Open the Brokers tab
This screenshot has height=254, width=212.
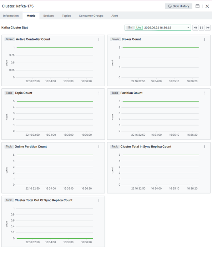click(x=49, y=16)
